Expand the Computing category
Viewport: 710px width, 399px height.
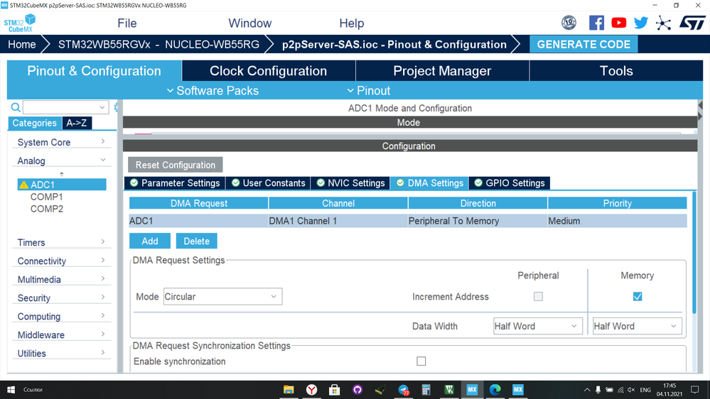point(62,316)
